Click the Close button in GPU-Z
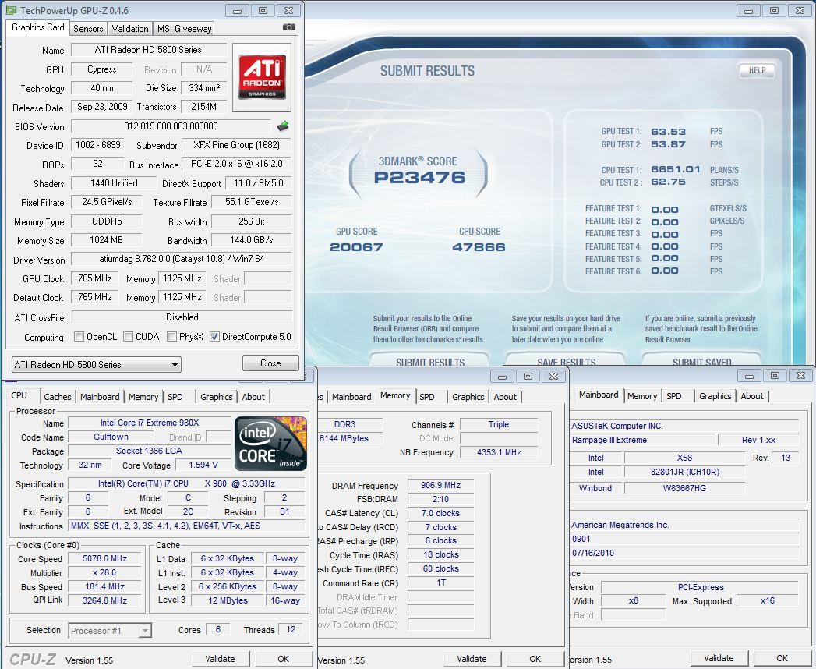This screenshot has width=816, height=669. pyautogui.click(x=270, y=363)
